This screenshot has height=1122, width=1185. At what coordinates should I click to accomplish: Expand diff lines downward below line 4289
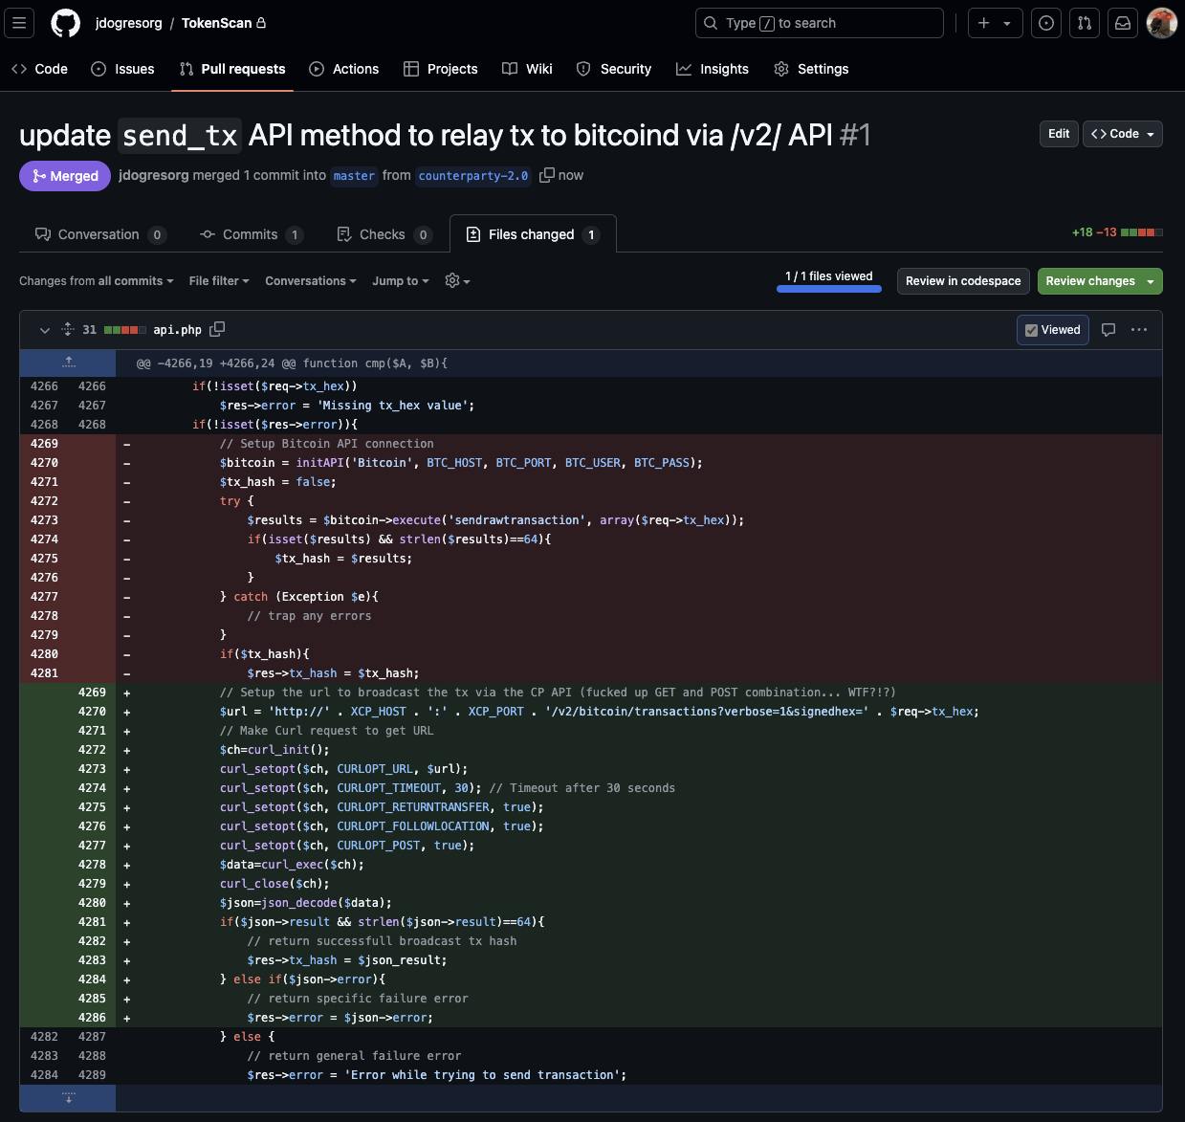[x=68, y=1097]
